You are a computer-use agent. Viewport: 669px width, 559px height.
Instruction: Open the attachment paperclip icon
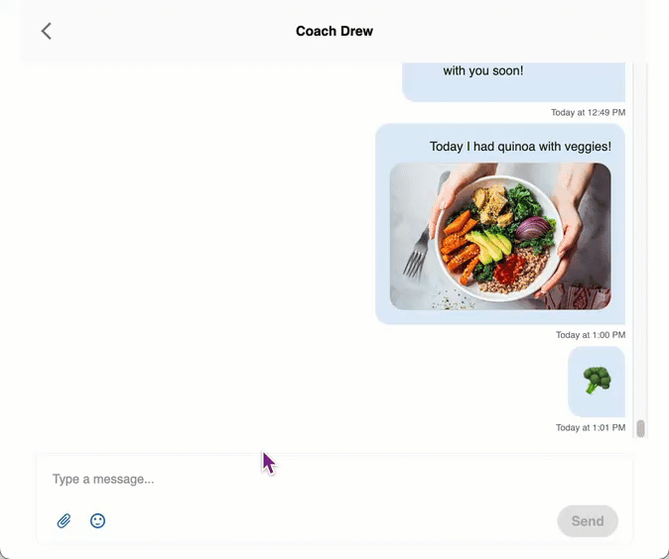(x=64, y=520)
